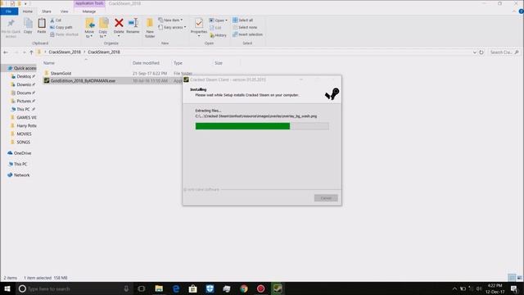
Task: Sort by the Name column header
Action: (x=49, y=63)
